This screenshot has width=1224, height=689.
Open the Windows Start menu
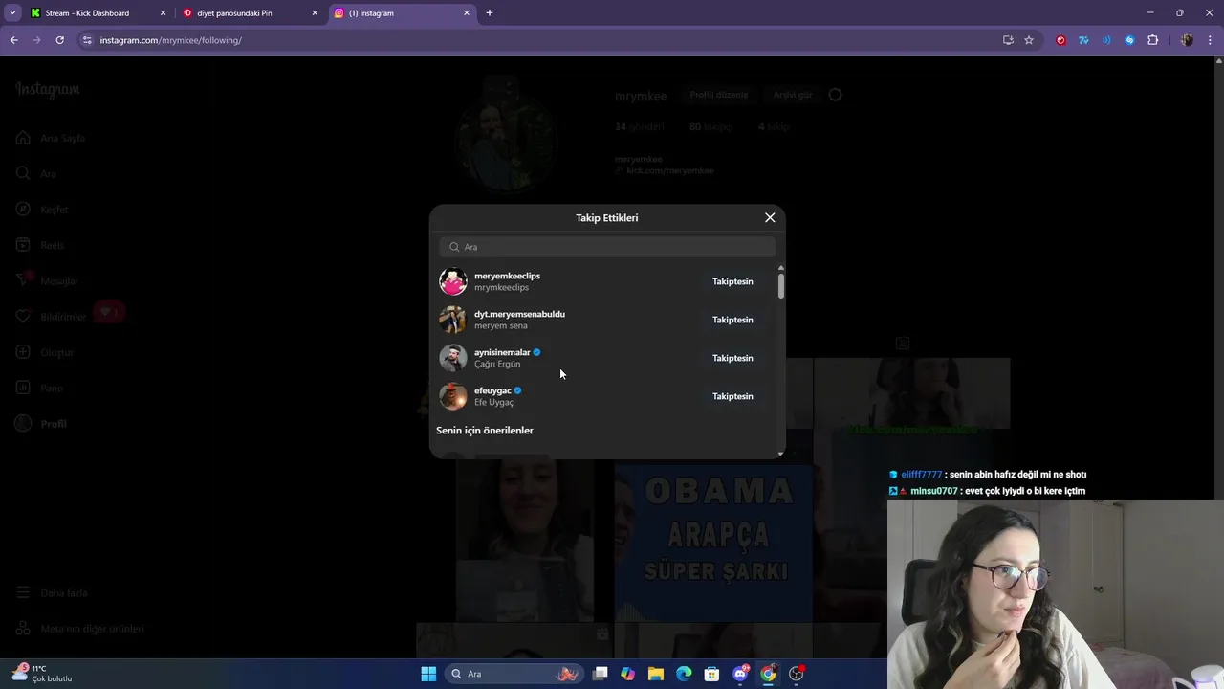tap(428, 674)
